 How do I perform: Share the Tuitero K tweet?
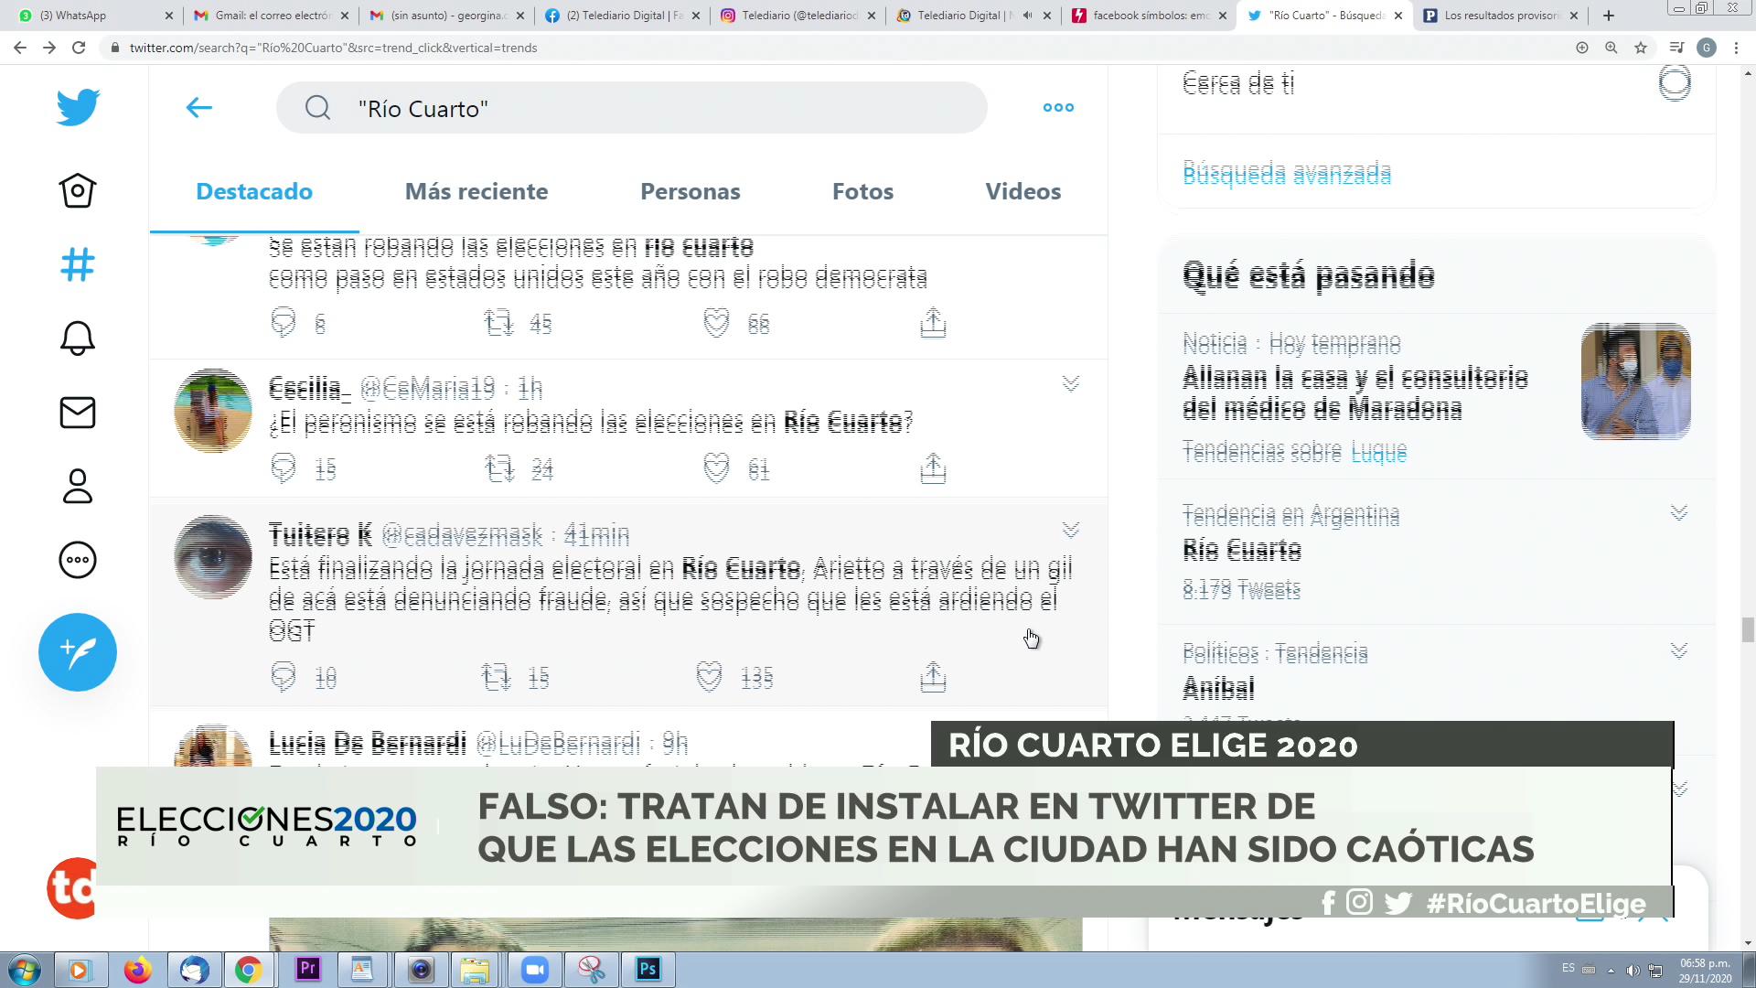point(933,677)
